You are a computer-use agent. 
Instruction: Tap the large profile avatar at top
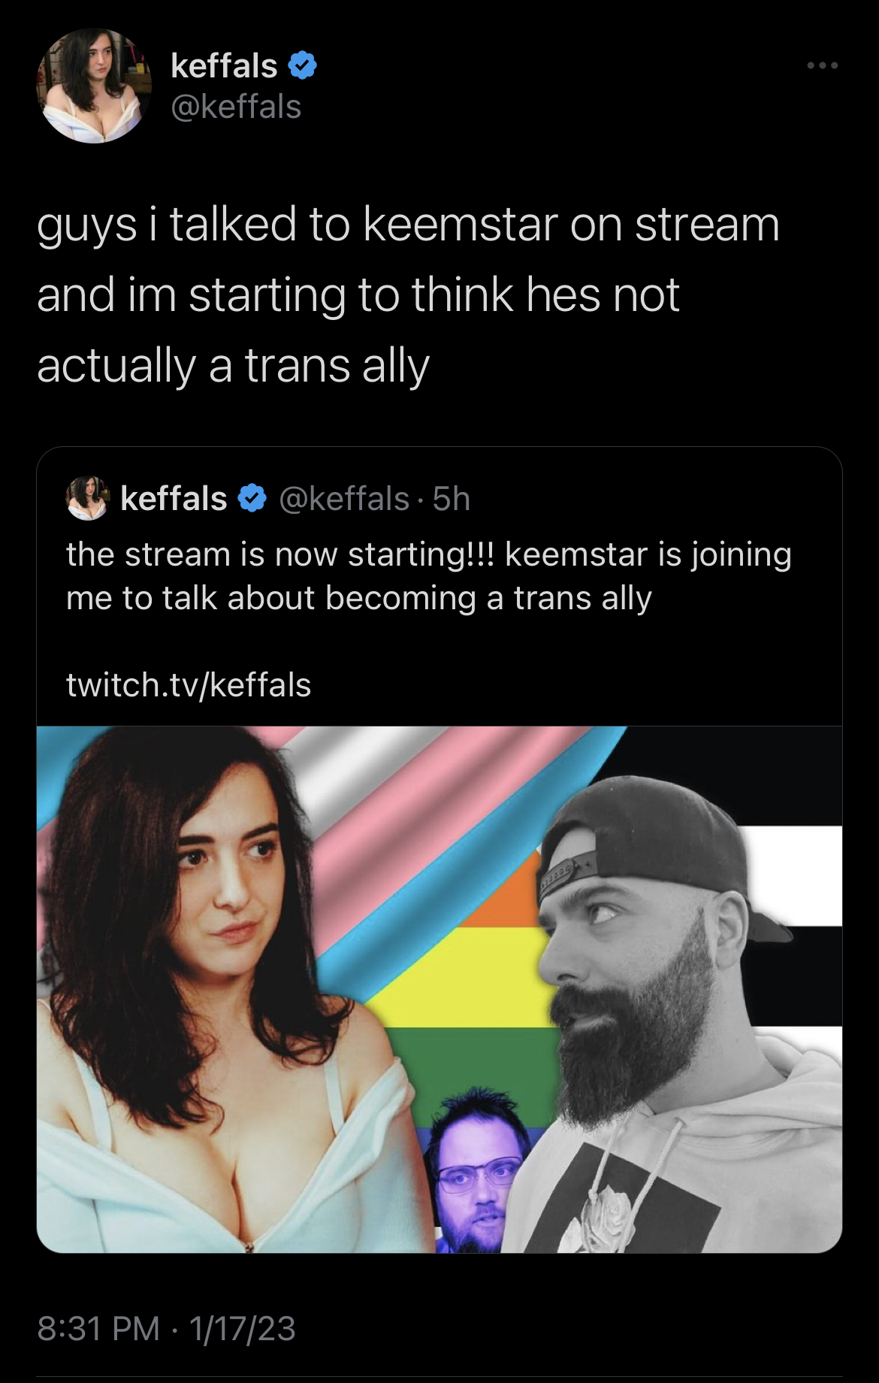click(x=94, y=86)
